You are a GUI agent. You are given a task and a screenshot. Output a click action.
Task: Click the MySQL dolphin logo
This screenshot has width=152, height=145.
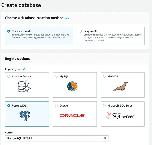coord(72,86)
